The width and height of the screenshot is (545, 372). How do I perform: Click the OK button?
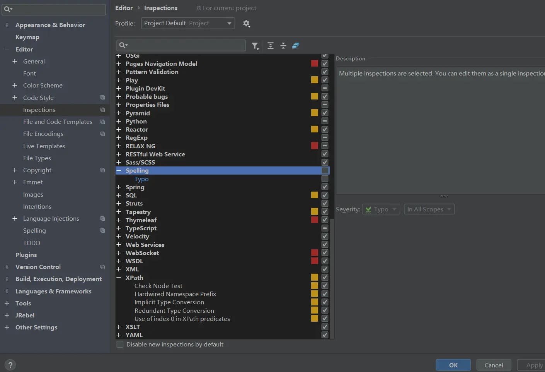(453, 365)
